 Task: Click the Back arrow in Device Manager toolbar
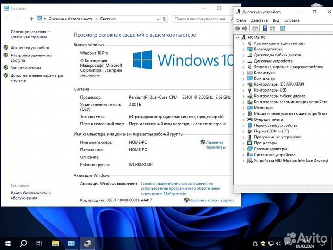[x=237, y=28]
